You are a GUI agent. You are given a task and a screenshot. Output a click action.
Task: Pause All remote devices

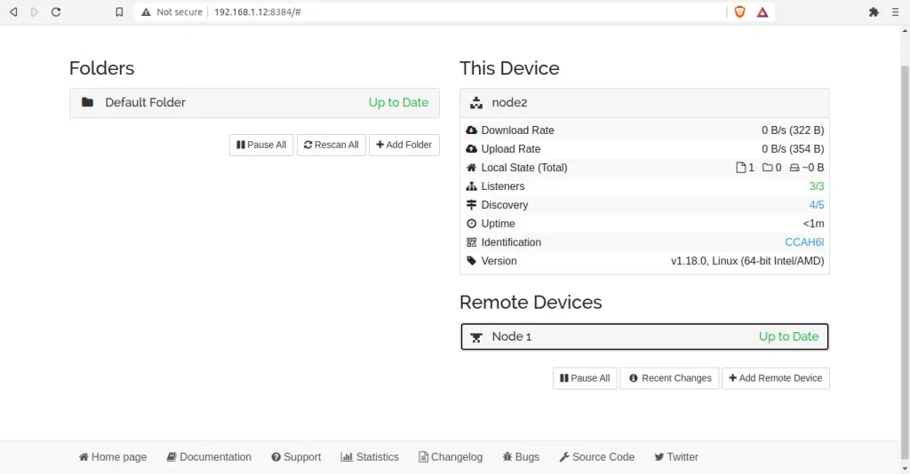pyautogui.click(x=585, y=378)
